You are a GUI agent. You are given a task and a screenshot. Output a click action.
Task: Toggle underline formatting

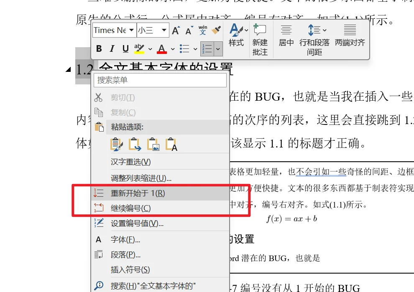pos(125,49)
